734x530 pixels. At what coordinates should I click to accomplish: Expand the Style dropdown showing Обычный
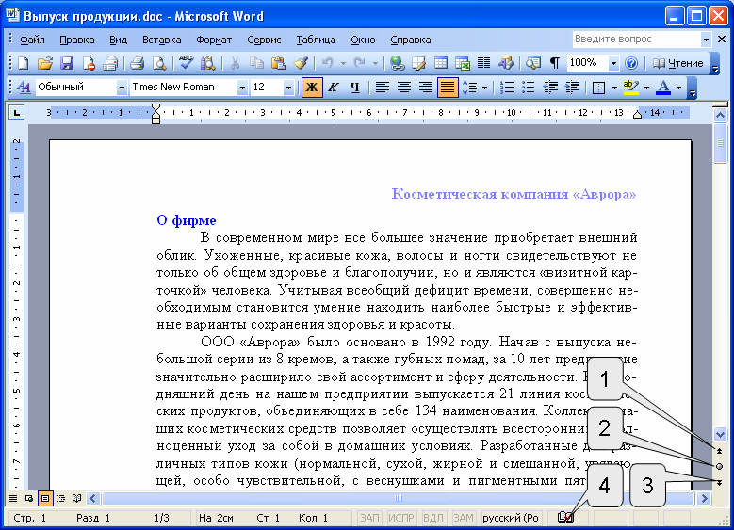(122, 88)
